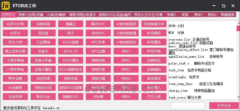Screen dimensions: 240x111
Task: Open the 百变盒 button
Action: (43, 33)
